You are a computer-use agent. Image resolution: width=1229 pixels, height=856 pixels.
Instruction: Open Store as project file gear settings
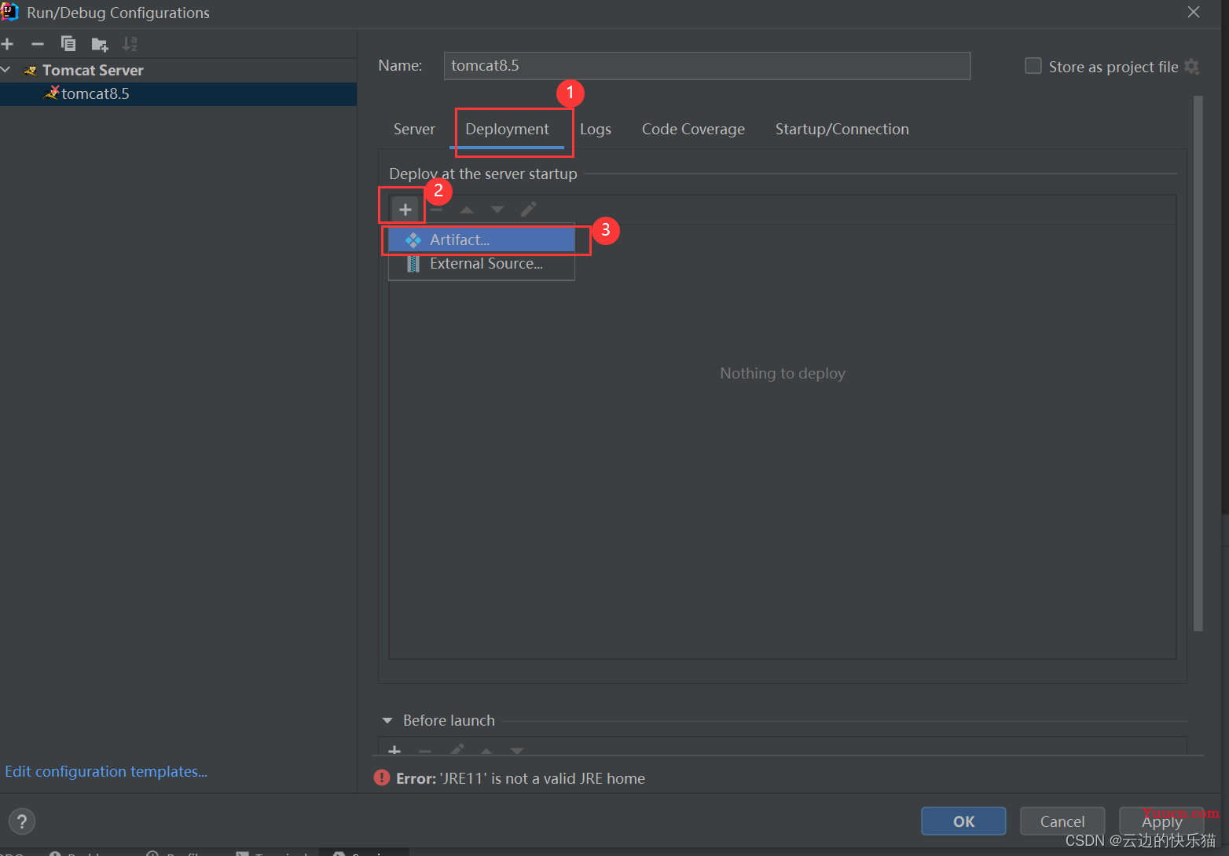tap(1192, 67)
